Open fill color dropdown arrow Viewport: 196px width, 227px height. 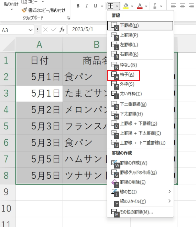point(132,6)
